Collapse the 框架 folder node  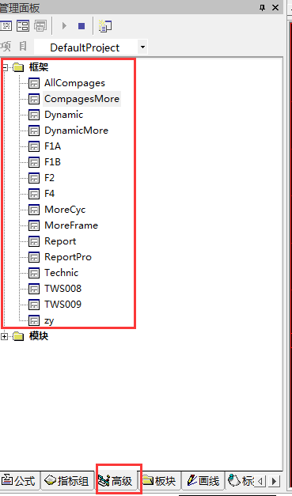(5, 67)
